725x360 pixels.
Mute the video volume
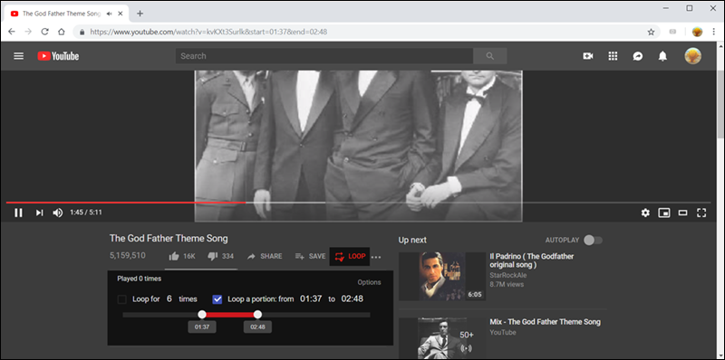coord(58,213)
